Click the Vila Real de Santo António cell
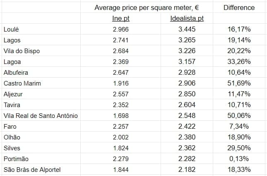Image resolution: width=267 pixels, height=176 pixels. (x=40, y=116)
